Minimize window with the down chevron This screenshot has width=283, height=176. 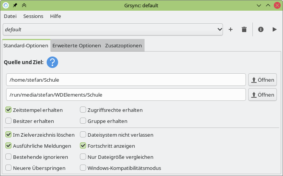pyautogui.click(x=259, y=6)
